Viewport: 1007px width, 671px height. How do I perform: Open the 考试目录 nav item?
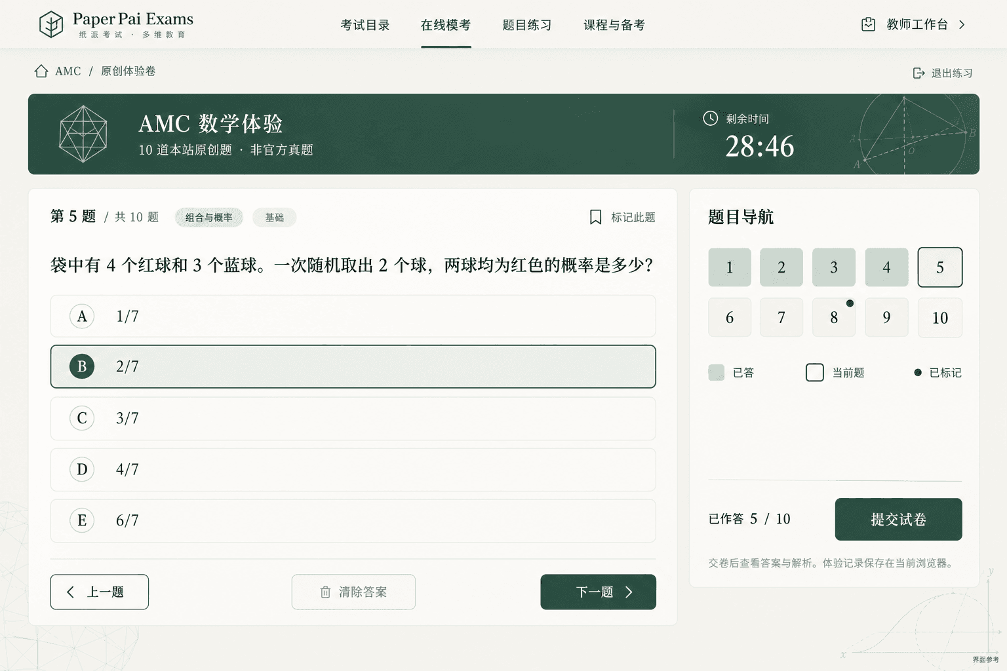point(365,25)
